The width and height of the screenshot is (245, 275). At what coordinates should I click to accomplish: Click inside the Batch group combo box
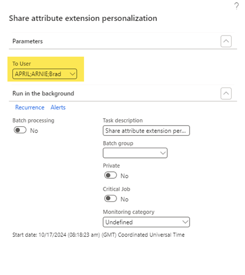click(x=135, y=153)
